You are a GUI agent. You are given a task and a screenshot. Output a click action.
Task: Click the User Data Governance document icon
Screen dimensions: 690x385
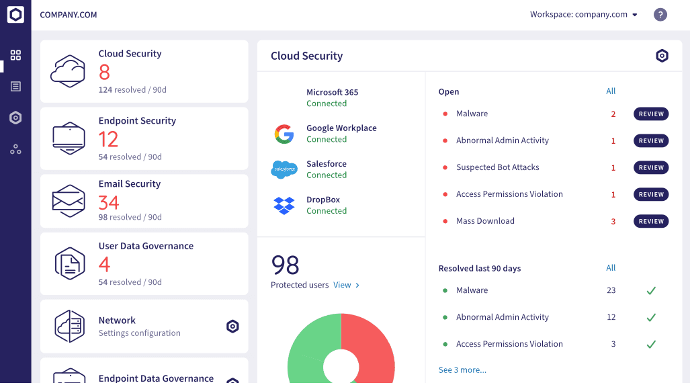click(x=69, y=263)
